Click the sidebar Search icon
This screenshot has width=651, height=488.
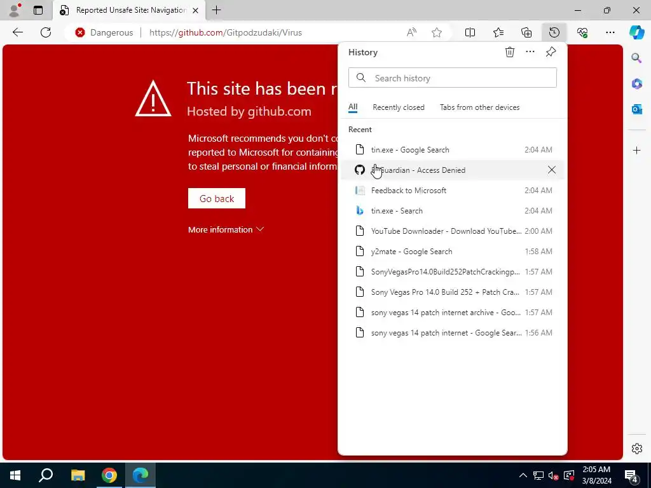(x=636, y=58)
